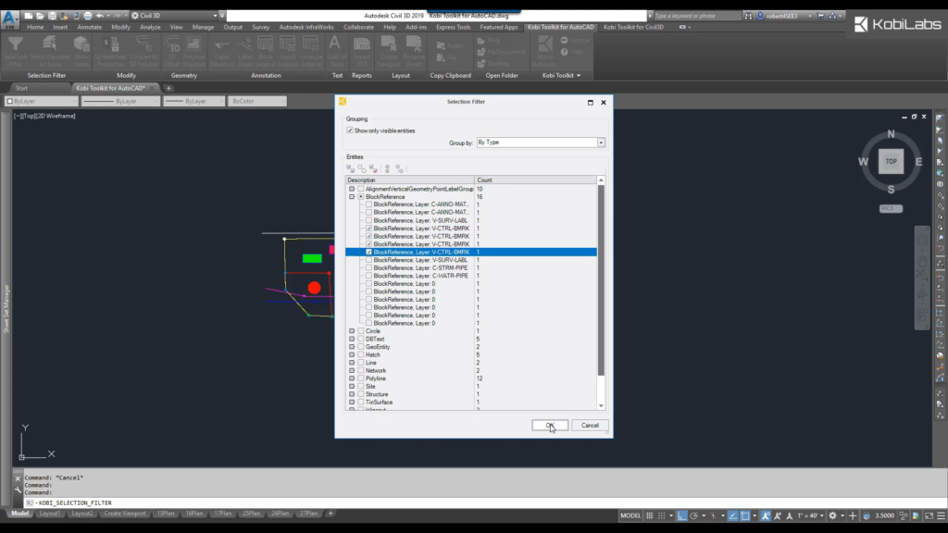The height and width of the screenshot is (533, 948).
Task: Toggle the BlockReference parent checkbox
Action: [x=361, y=196]
